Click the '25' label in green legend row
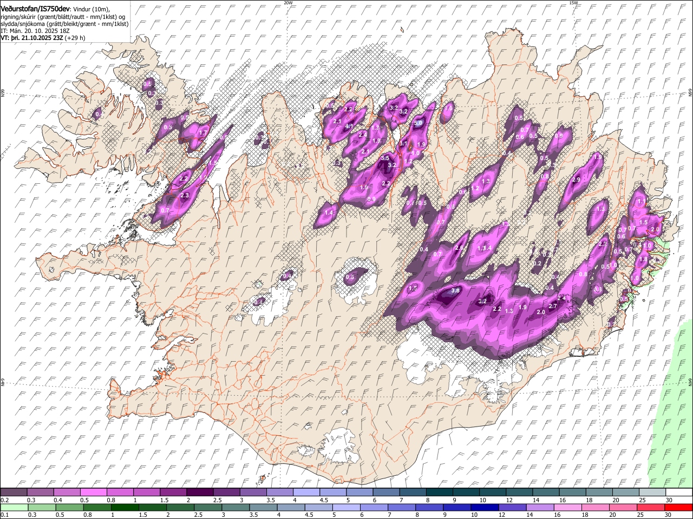Viewport: 693px width, 519px height. coord(640,515)
